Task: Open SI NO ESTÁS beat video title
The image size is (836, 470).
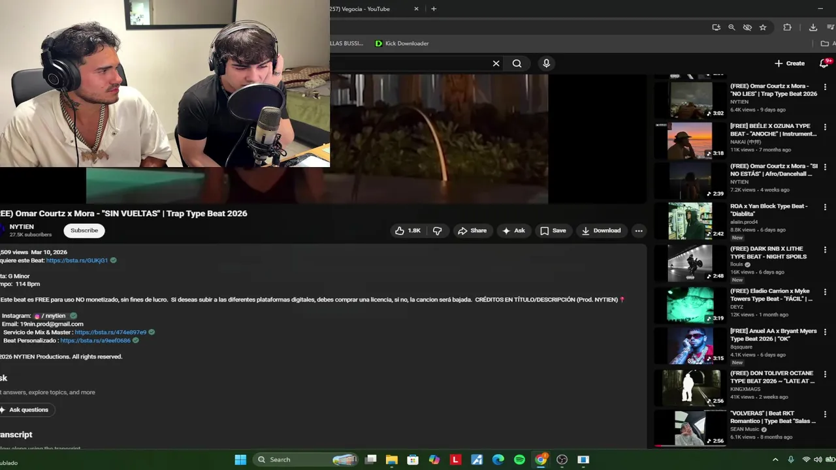Action: coord(774,170)
